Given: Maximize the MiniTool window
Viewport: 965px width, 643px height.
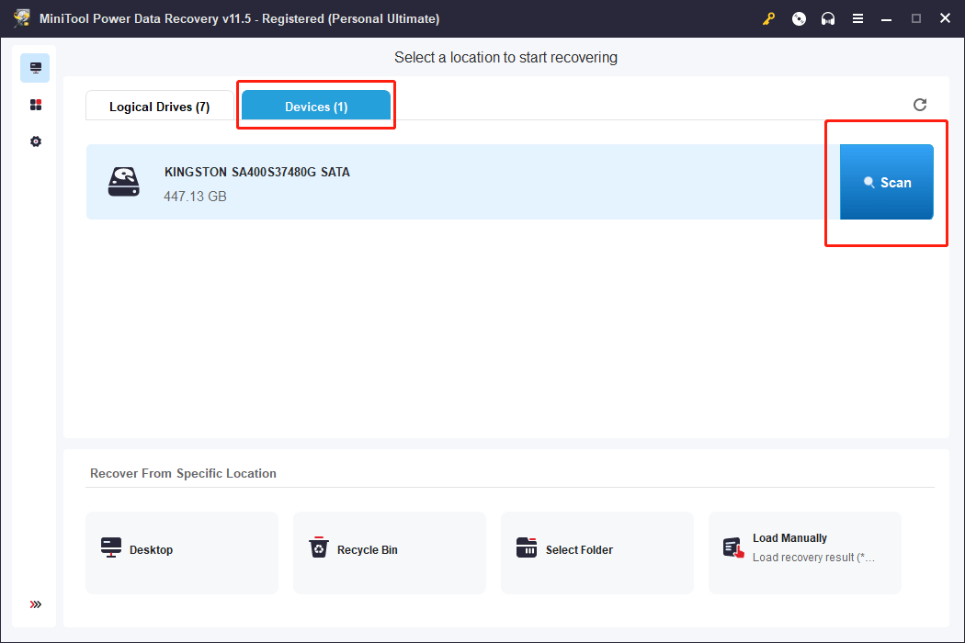Looking at the screenshot, I should pyautogui.click(x=915, y=19).
